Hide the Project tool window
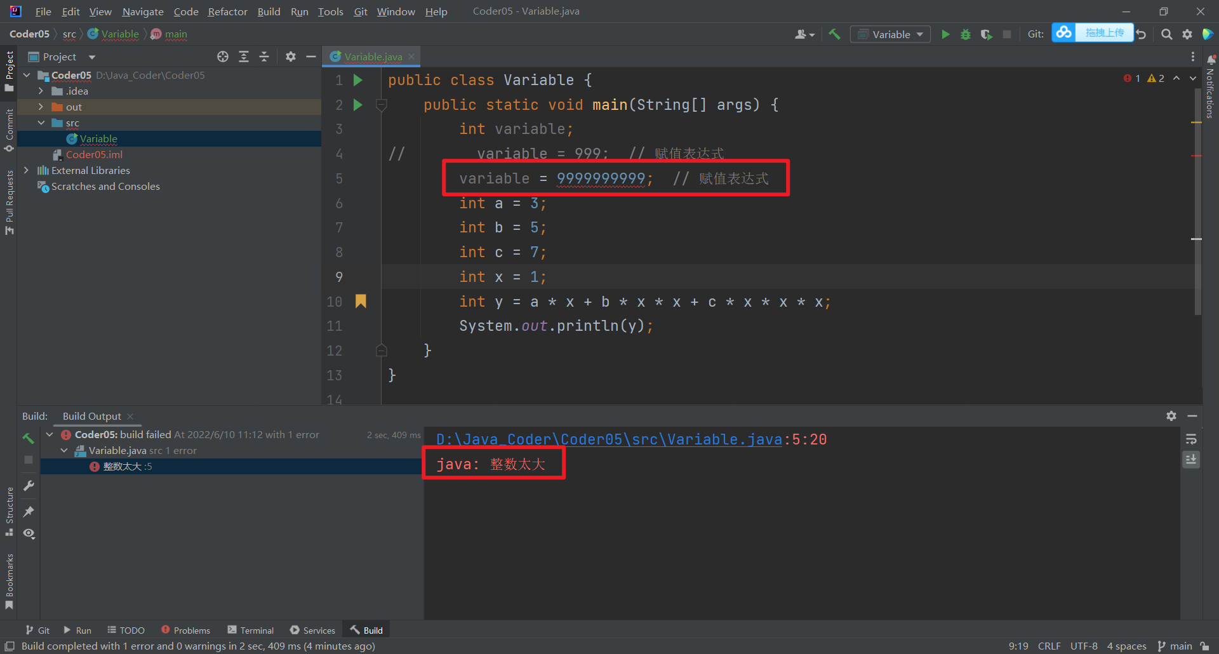This screenshot has height=654, width=1219. pos(311,57)
